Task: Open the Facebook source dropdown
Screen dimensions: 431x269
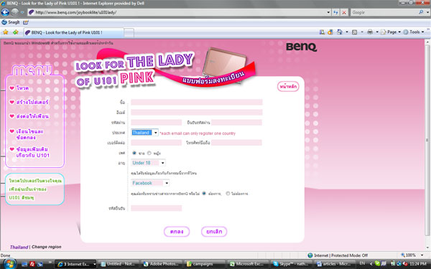Action: pyautogui.click(x=150, y=183)
